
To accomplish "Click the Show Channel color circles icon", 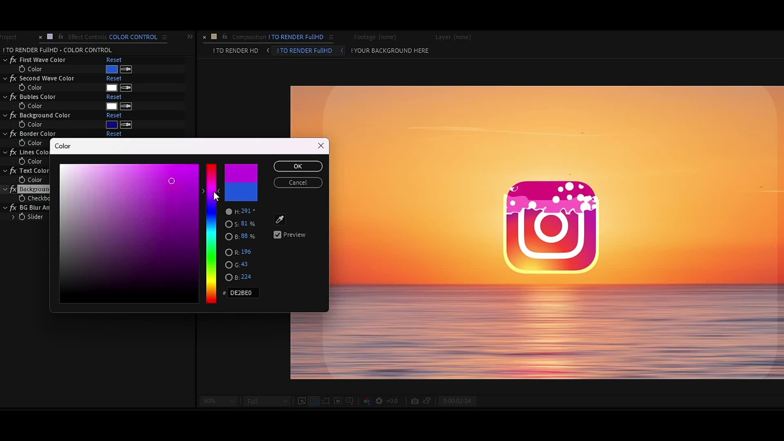I will pos(367,401).
